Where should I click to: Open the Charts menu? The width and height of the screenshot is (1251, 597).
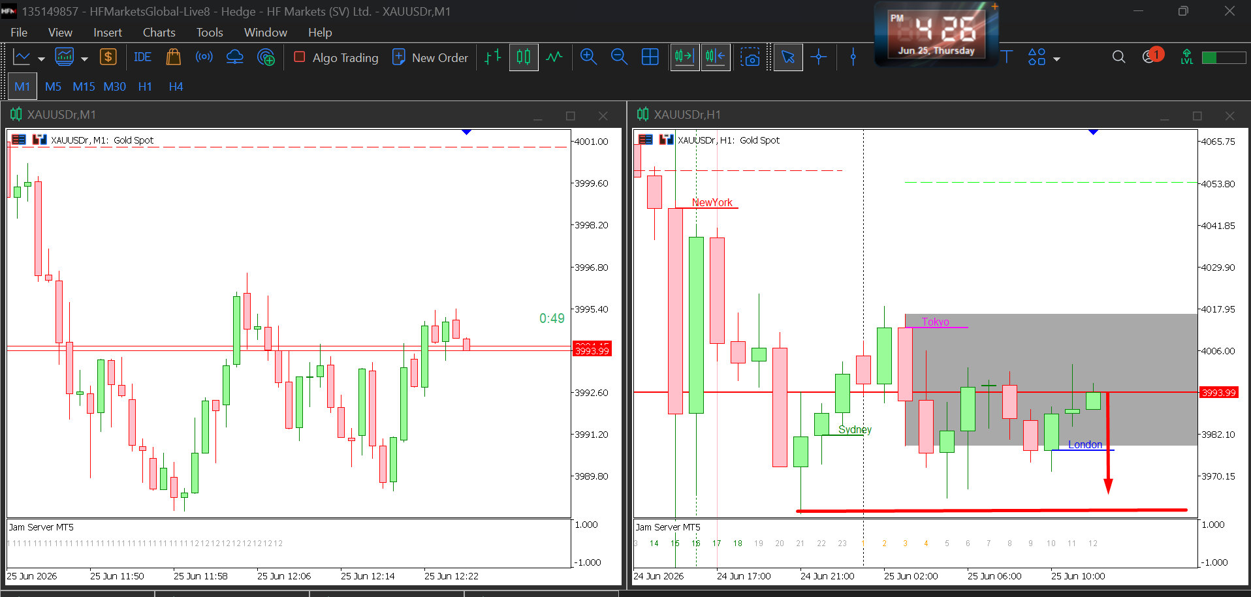159,32
